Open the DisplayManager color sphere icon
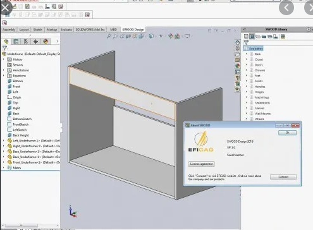The height and width of the screenshot is (230, 313). [x=46, y=41]
